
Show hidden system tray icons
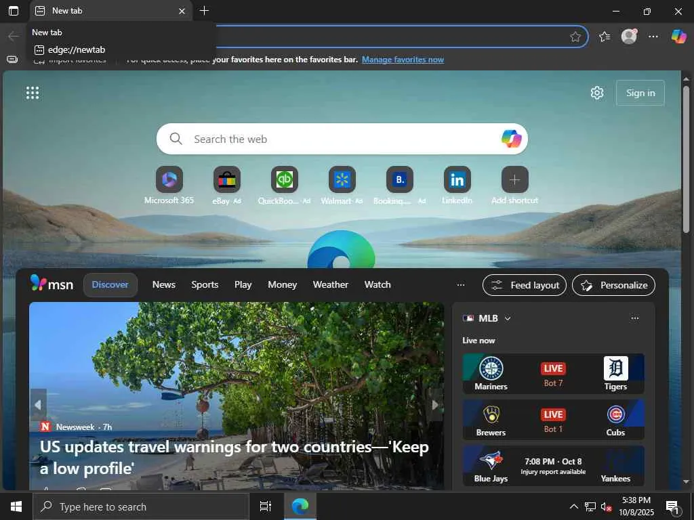(x=573, y=506)
